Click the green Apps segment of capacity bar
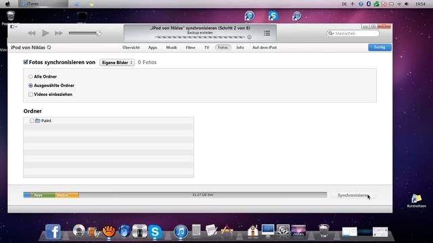The image size is (433, 243). point(43,195)
